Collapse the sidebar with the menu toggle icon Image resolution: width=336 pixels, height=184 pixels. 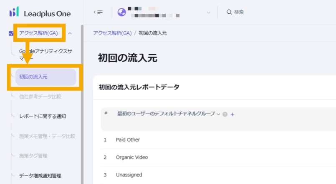tap(98, 12)
